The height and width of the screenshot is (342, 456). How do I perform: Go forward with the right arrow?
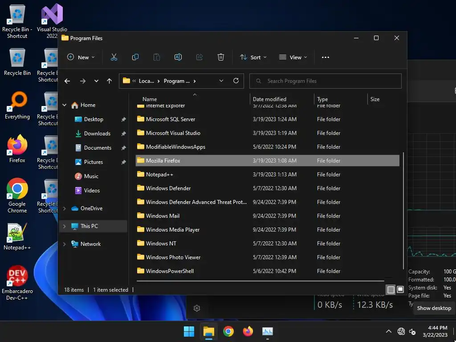click(82, 81)
